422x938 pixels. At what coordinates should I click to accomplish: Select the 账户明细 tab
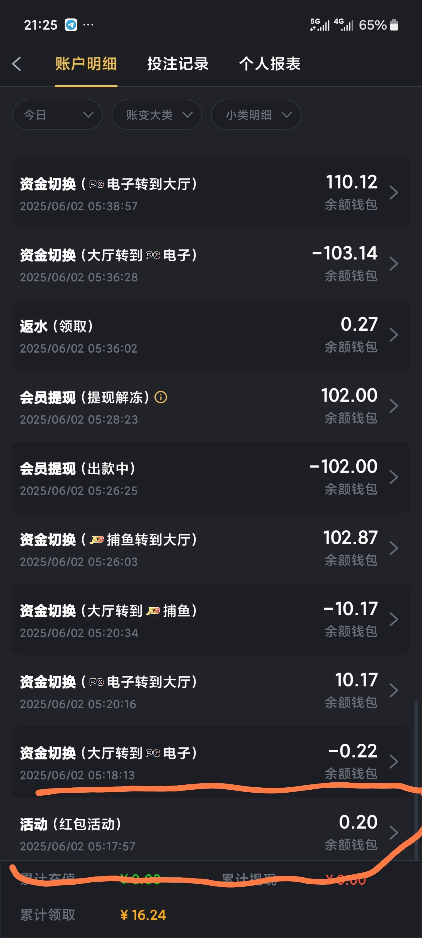click(x=86, y=64)
